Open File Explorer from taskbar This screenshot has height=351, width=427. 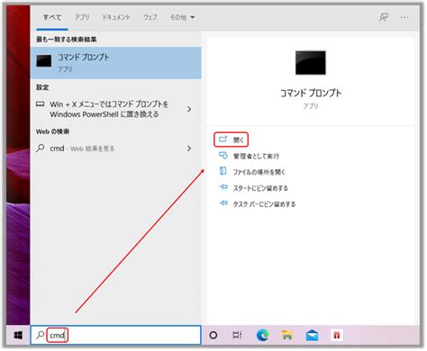pos(287,335)
